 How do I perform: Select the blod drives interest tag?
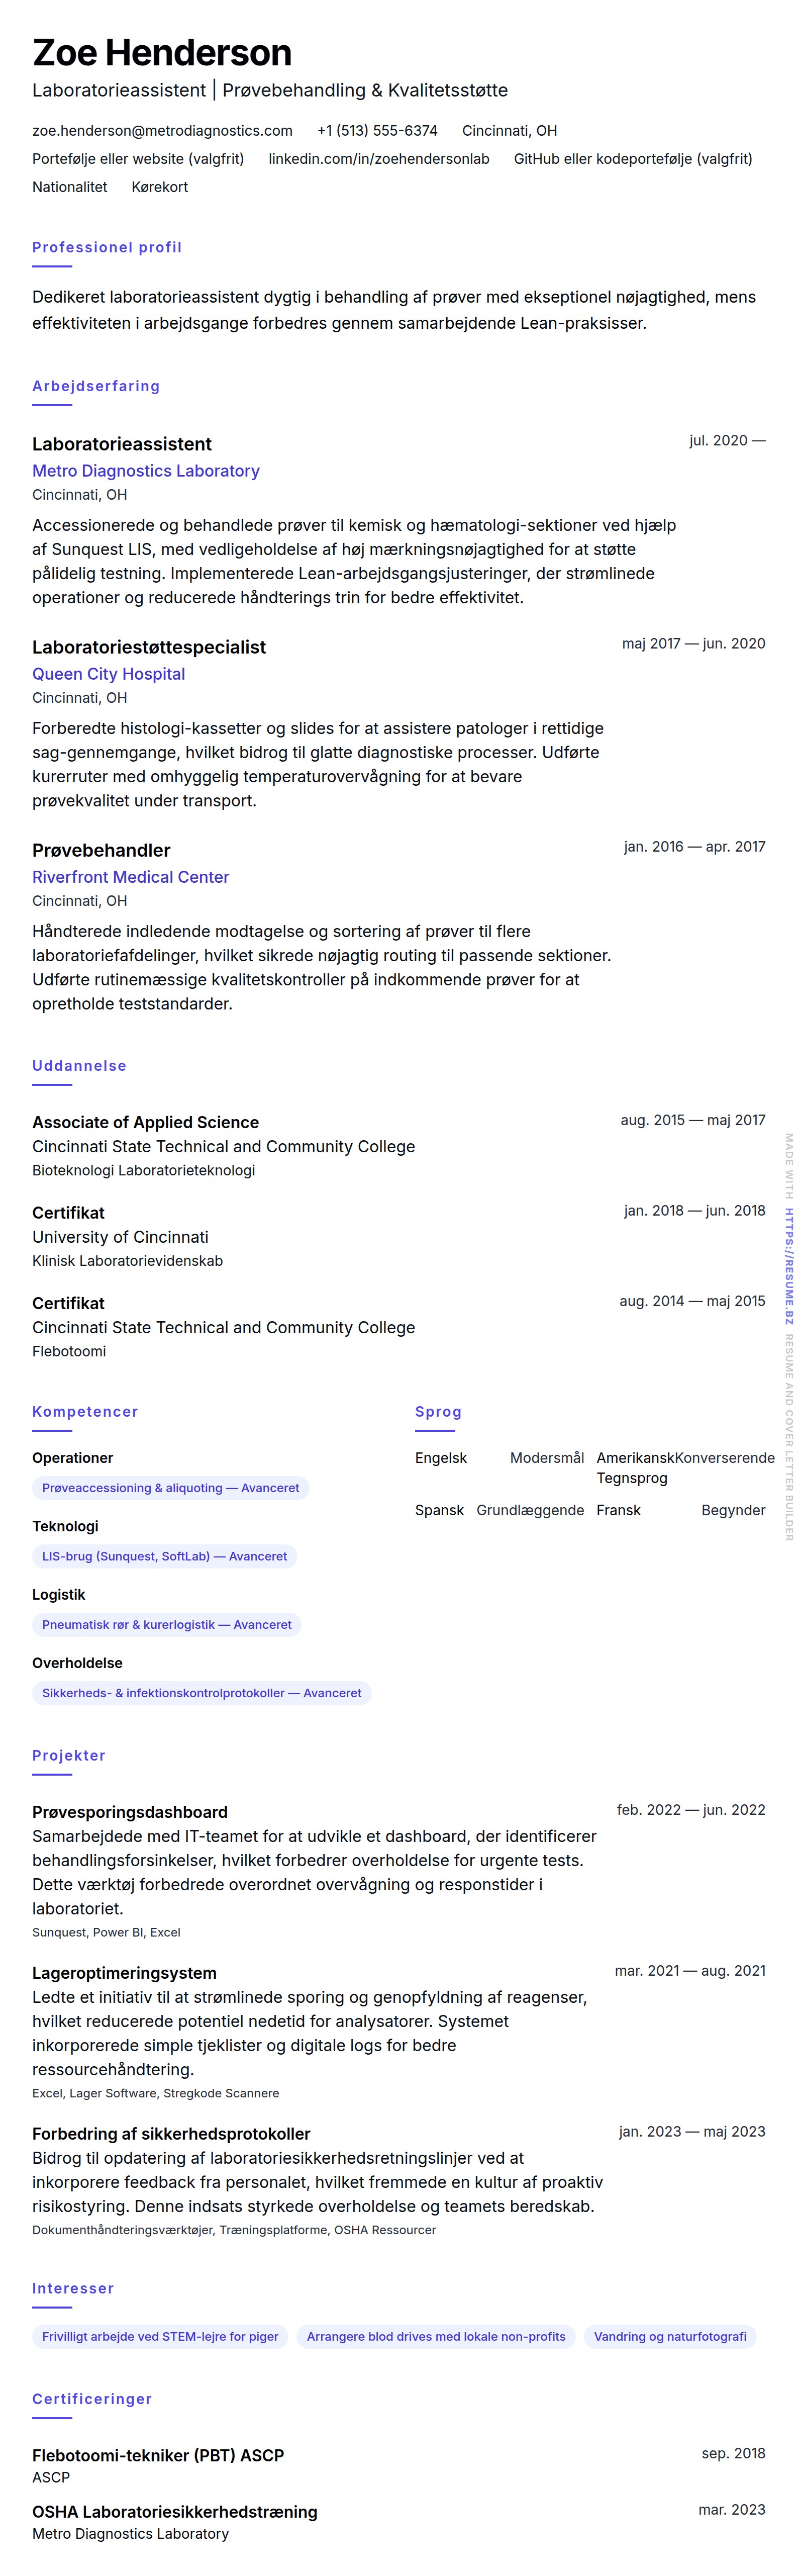435,2337
